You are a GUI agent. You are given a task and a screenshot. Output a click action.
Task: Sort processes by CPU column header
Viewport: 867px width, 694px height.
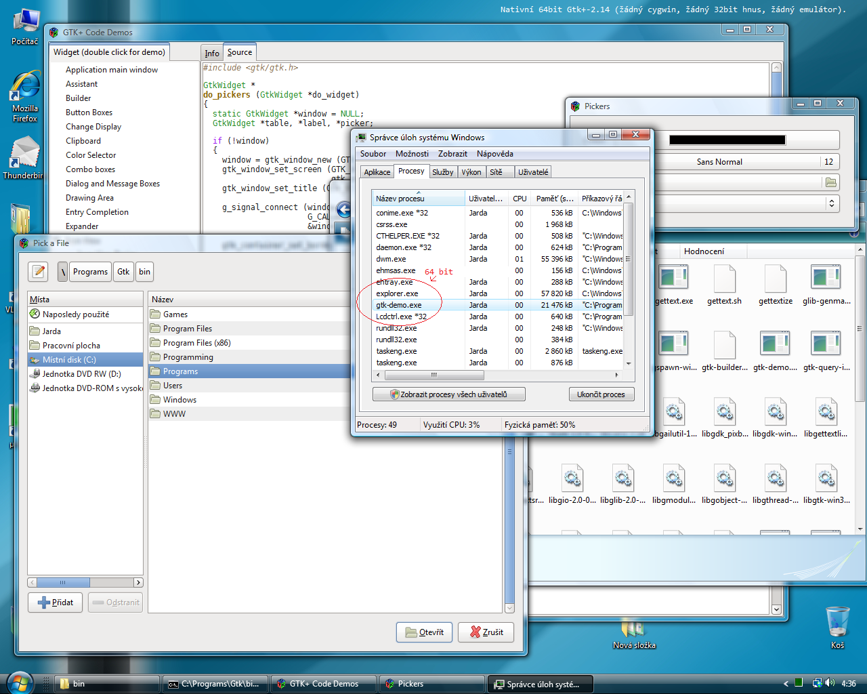520,199
